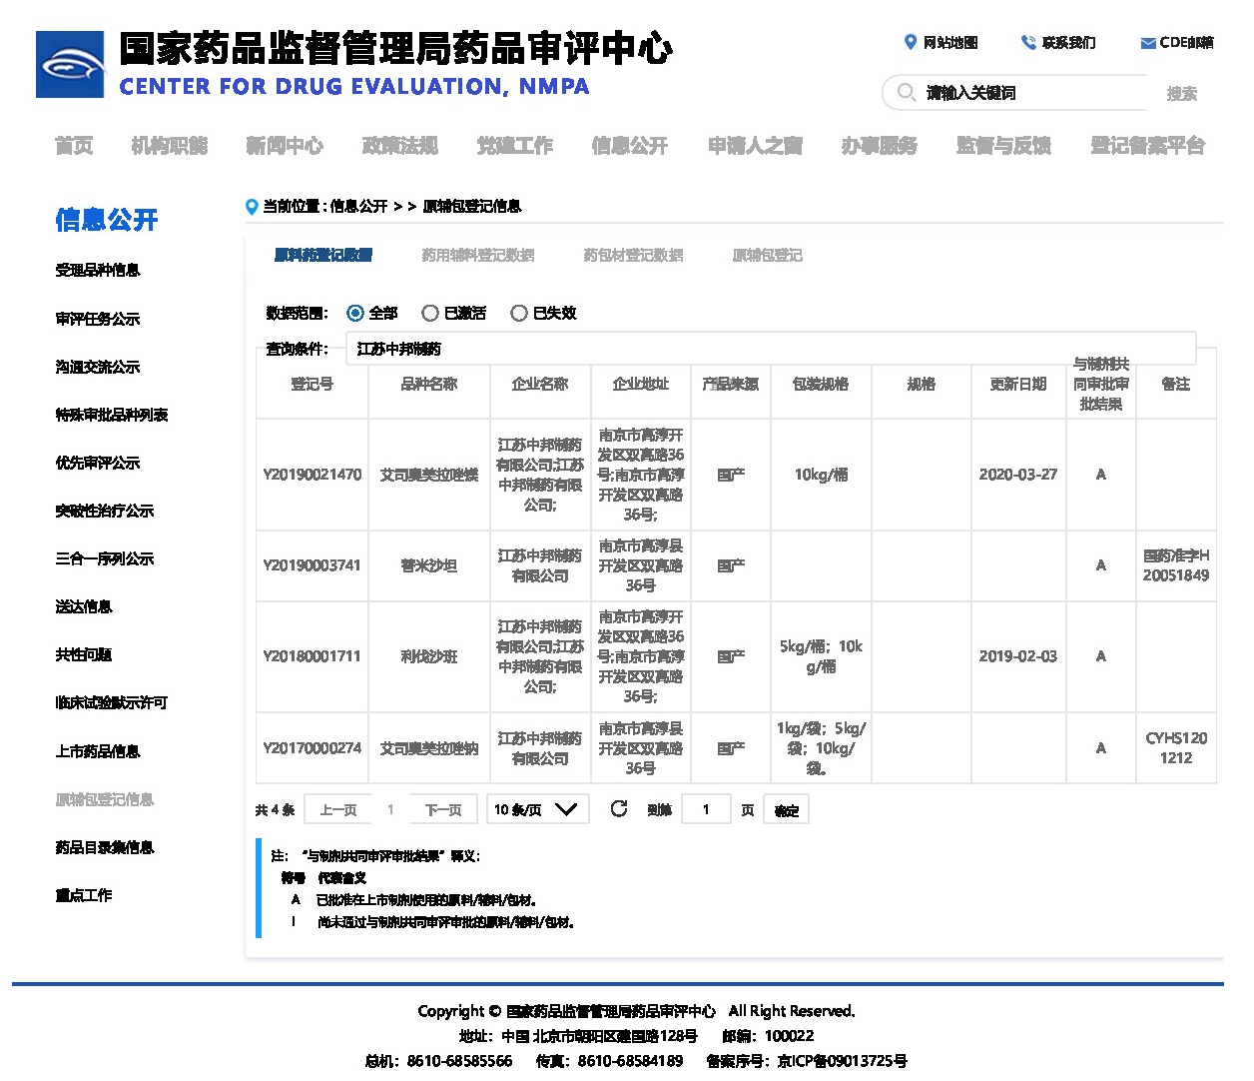
Task: Click the 确定 page jump button
Action: tap(786, 810)
